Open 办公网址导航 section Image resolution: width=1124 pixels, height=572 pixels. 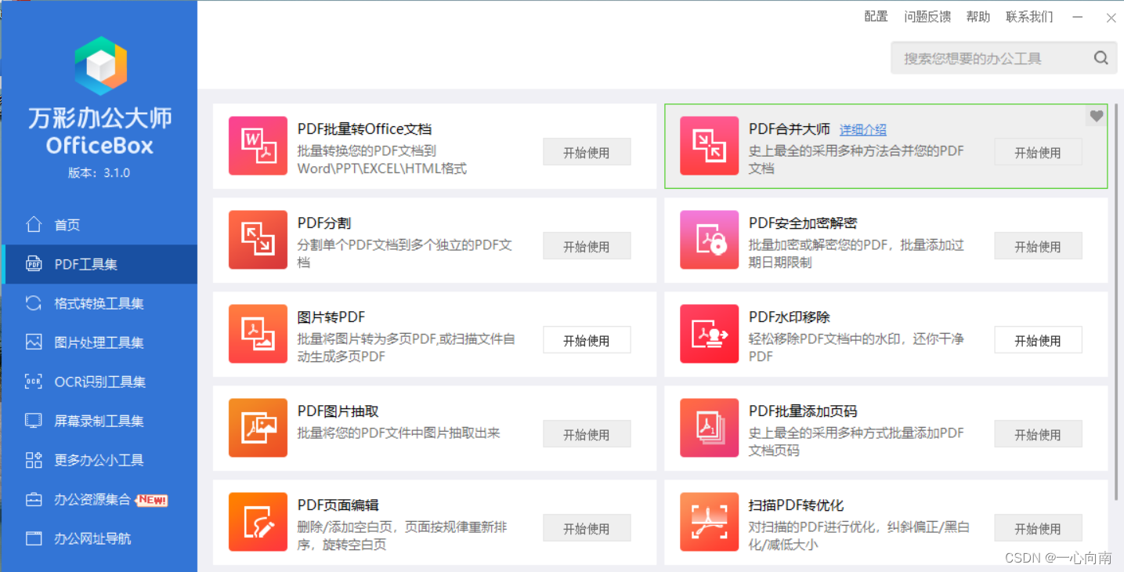(x=99, y=538)
